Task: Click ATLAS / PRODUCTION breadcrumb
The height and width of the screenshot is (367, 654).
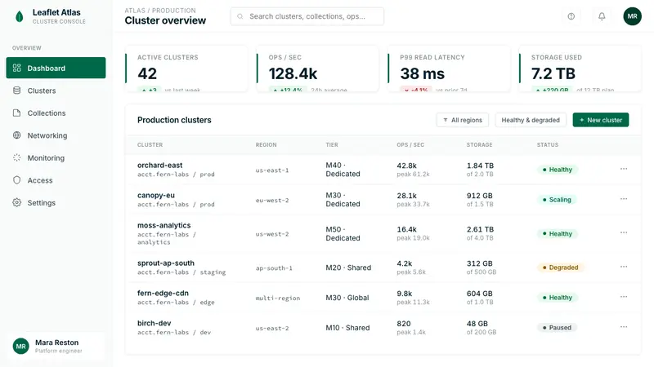Action: 159,11
